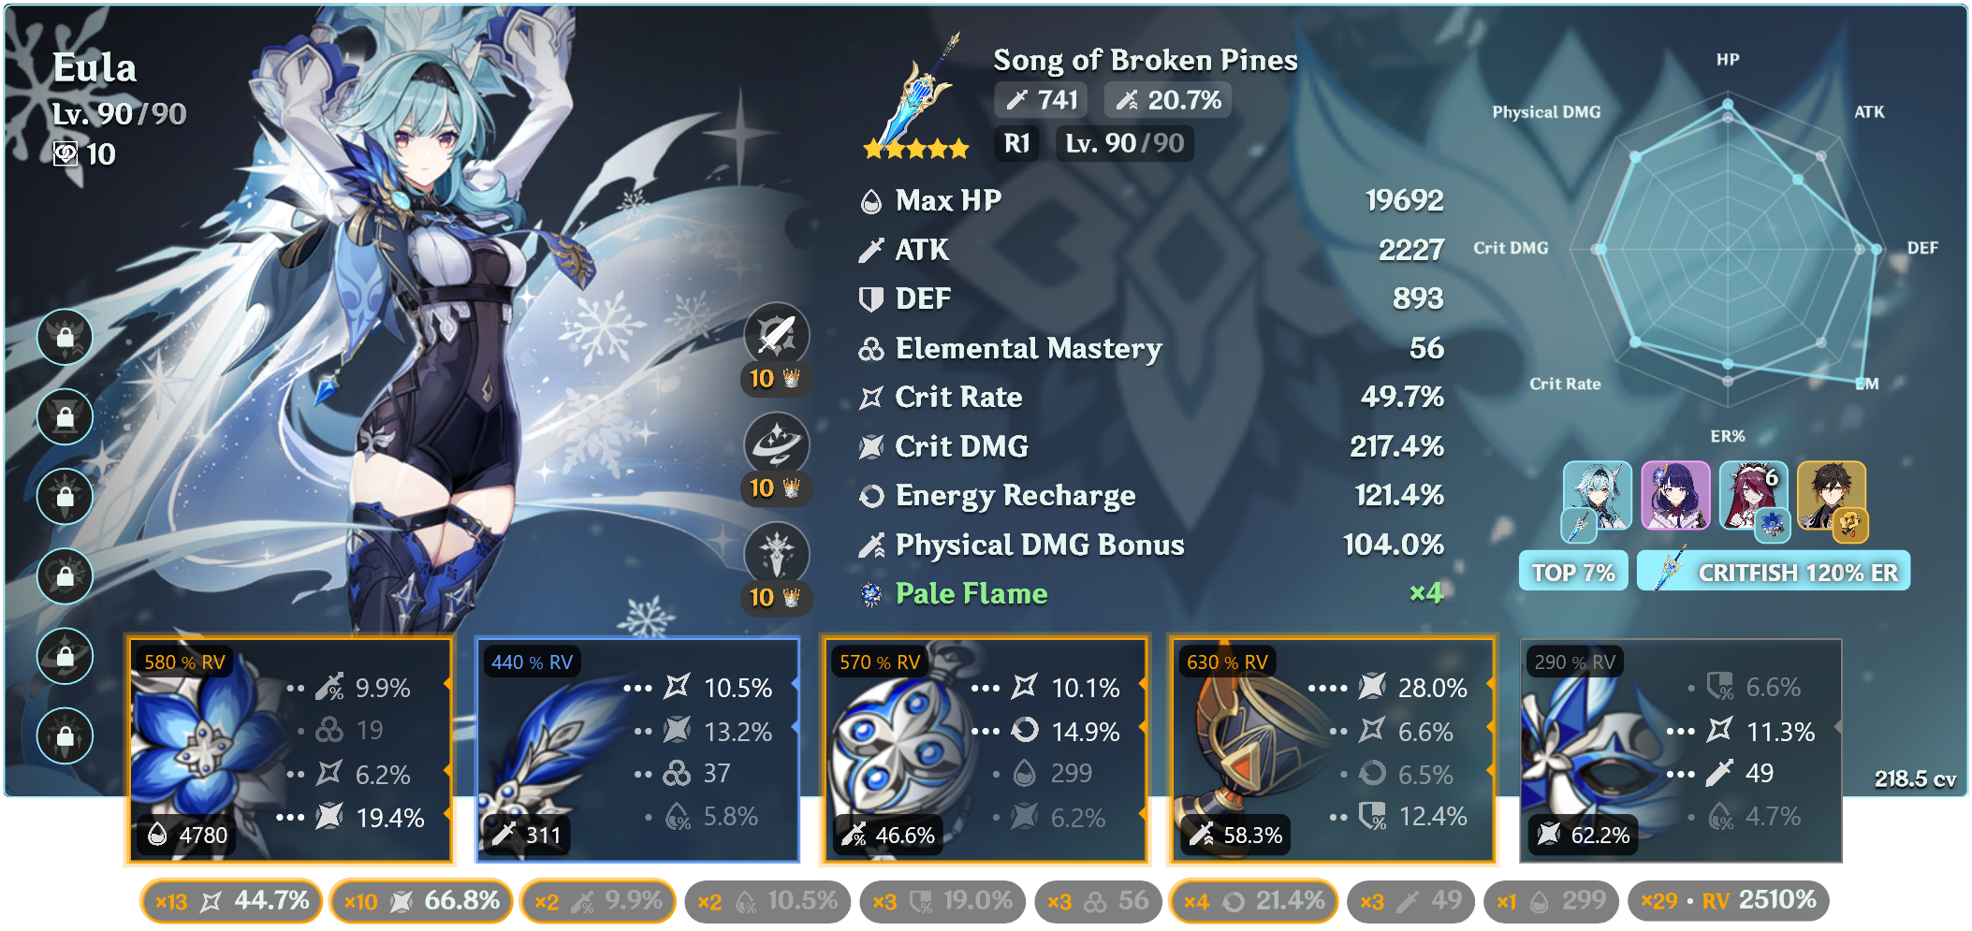Image resolution: width=1972 pixels, height=931 pixels.
Task: Click the friendship level 10 icon
Action: 66,153
